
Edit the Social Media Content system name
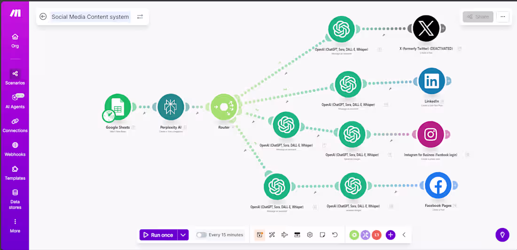click(x=90, y=16)
